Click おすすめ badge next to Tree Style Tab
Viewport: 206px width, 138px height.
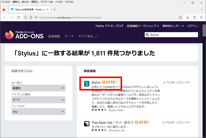point(142,122)
